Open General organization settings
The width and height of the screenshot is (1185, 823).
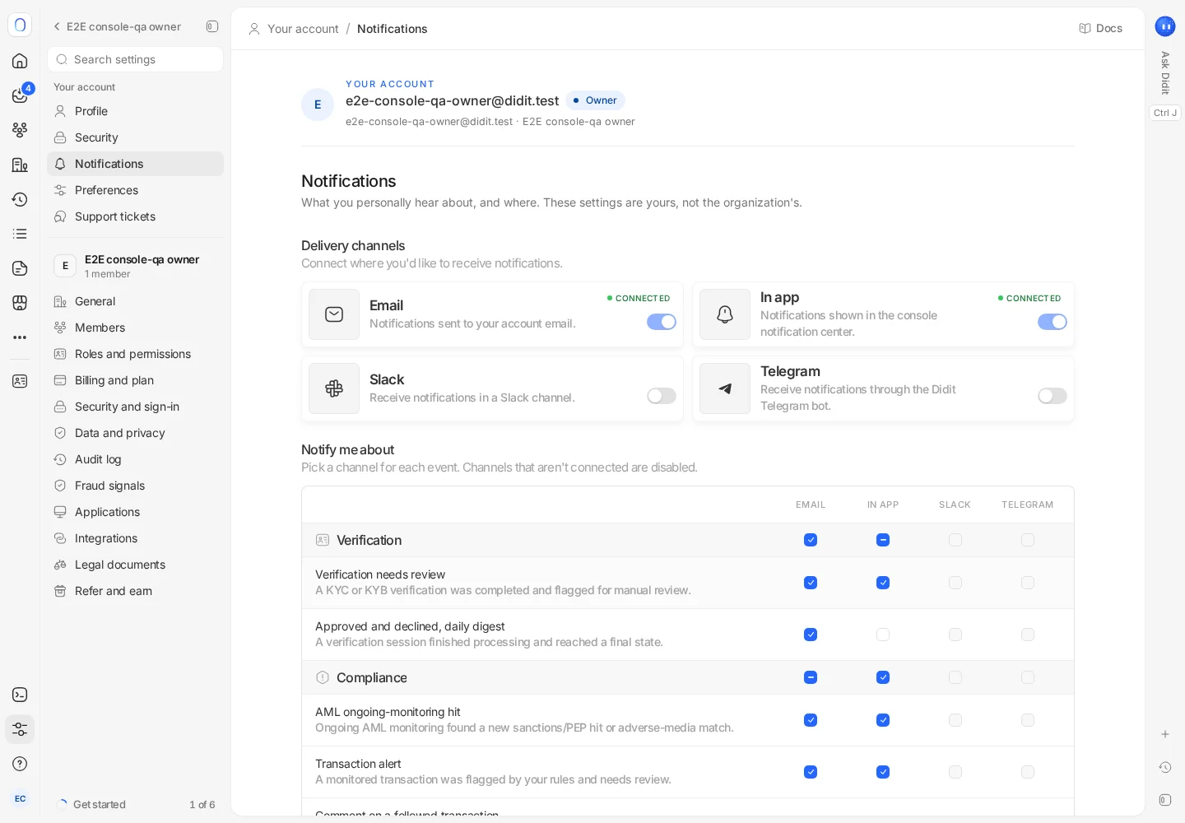coord(135,301)
